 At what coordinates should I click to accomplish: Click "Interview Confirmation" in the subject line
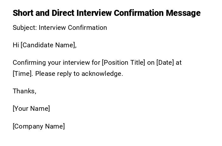pyautogui.click(x=73, y=28)
